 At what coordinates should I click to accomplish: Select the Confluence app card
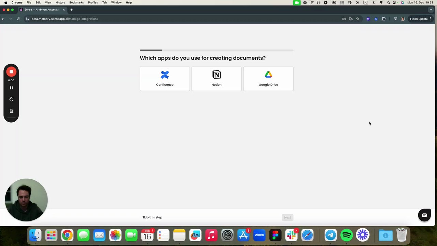point(165,79)
